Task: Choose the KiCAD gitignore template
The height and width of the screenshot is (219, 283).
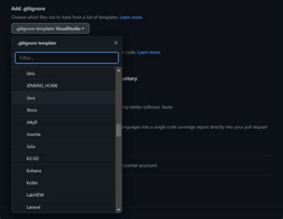Action: pos(32,158)
